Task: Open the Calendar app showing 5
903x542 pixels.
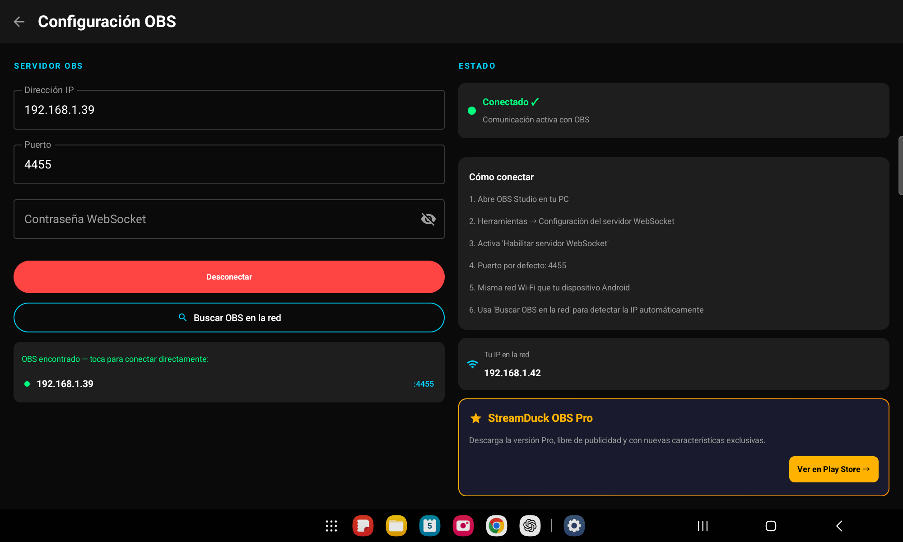Action: (x=429, y=526)
